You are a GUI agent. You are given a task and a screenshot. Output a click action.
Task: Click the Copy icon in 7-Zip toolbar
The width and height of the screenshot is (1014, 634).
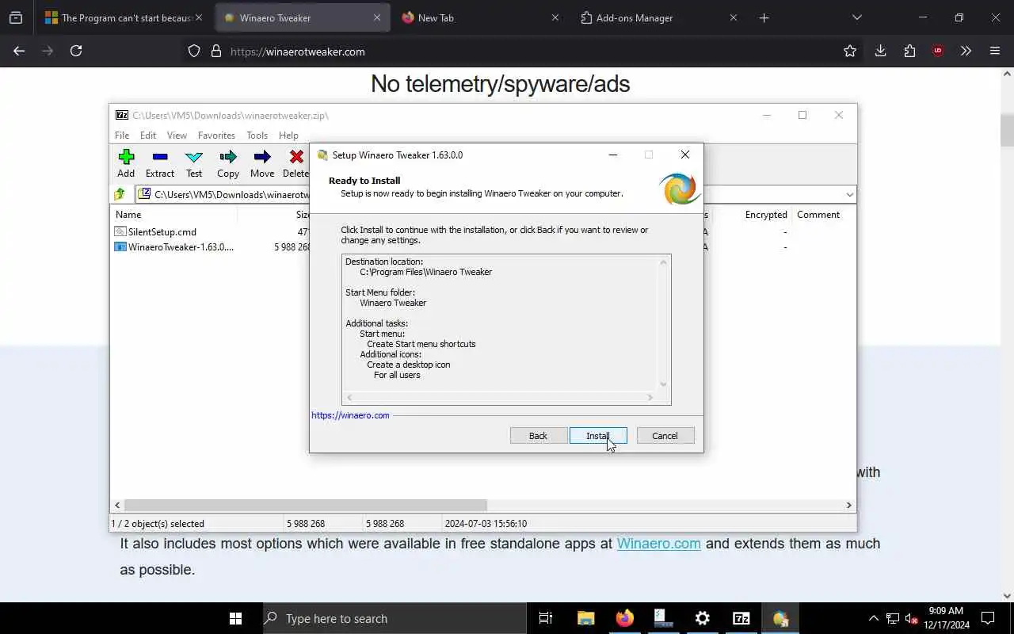pos(228,157)
